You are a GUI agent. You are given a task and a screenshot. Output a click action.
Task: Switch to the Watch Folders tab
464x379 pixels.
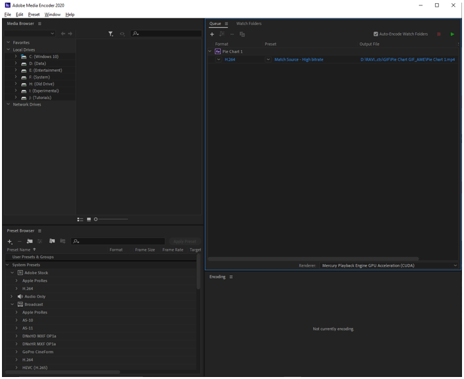[249, 24]
